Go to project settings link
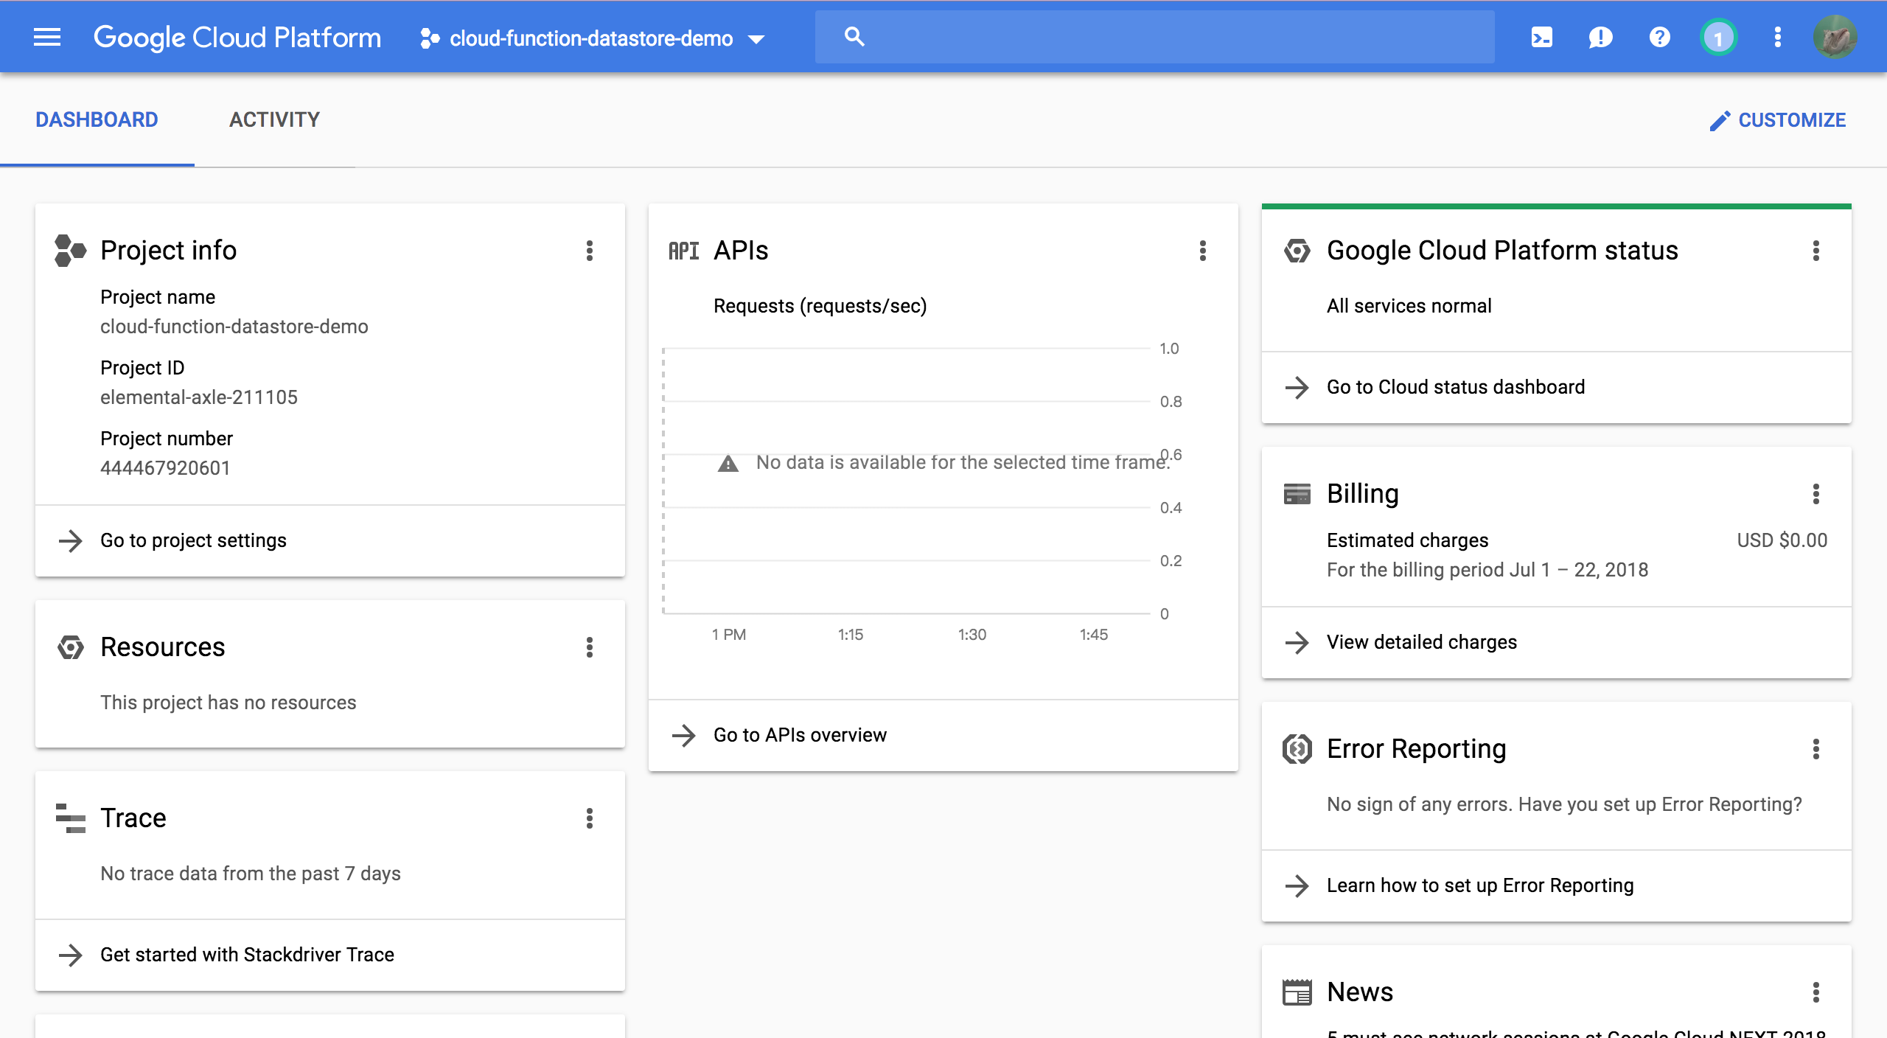1887x1038 pixels. point(193,540)
